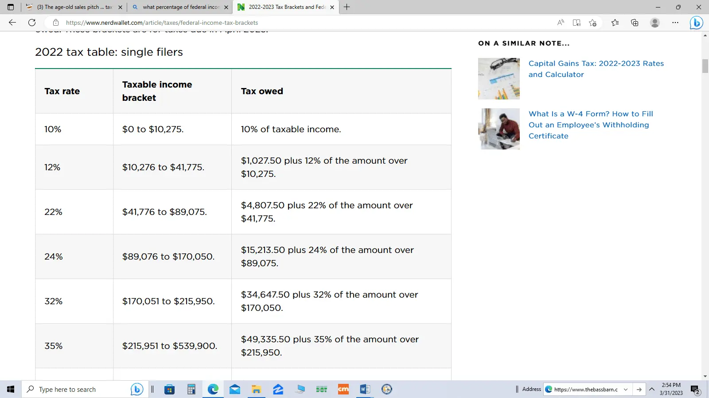Launch Microsoft Store from taskbar
The image size is (709, 398).
[169, 389]
